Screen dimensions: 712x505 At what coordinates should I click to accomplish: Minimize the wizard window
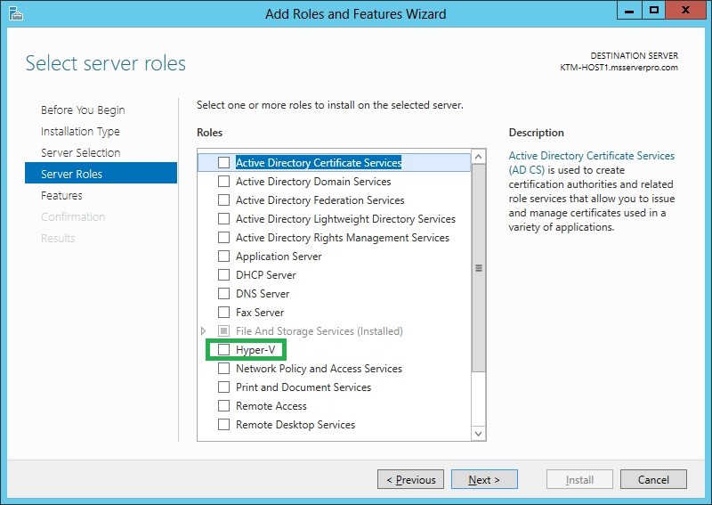pyautogui.click(x=629, y=11)
